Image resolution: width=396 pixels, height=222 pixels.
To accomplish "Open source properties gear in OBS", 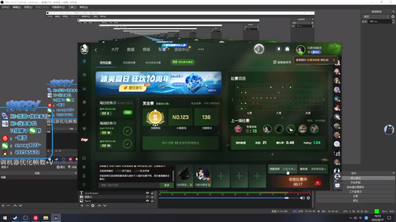I will tap(93, 206).
